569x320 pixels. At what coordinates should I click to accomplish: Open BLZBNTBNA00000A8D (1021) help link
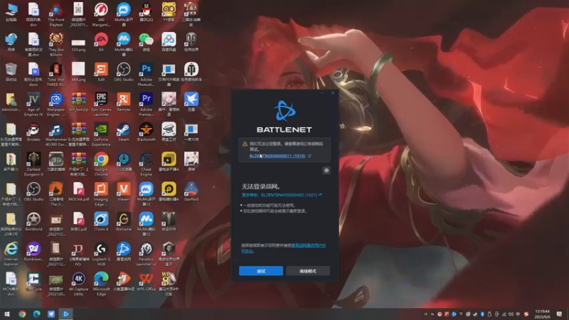click(x=289, y=195)
